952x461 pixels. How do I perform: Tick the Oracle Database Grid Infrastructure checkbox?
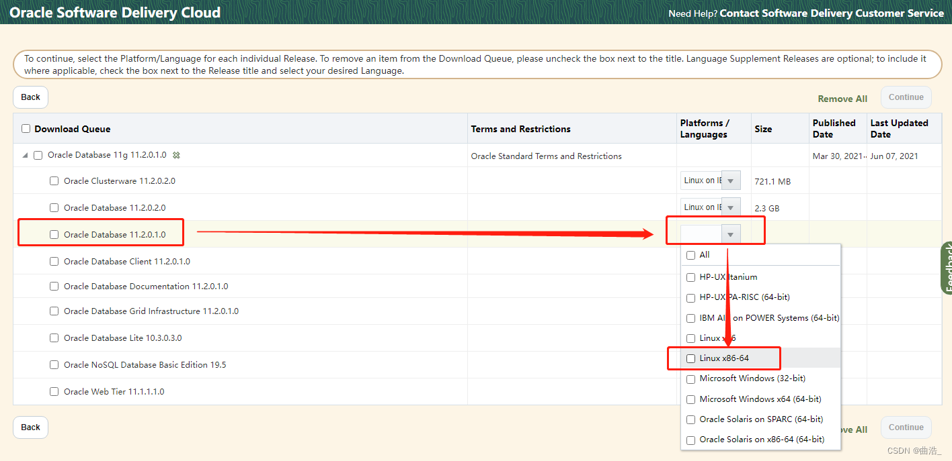coord(54,311)
